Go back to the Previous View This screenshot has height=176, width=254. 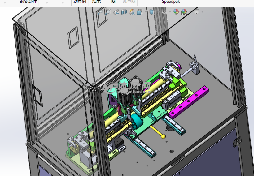116,12
